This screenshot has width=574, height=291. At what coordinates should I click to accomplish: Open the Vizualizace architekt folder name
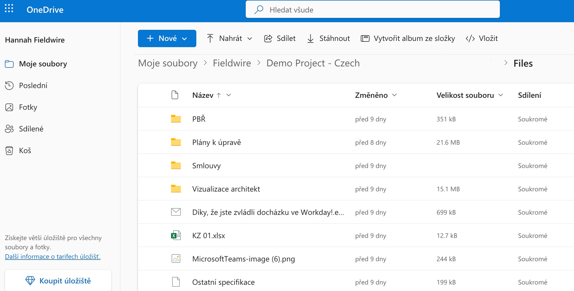click(226, 189)
